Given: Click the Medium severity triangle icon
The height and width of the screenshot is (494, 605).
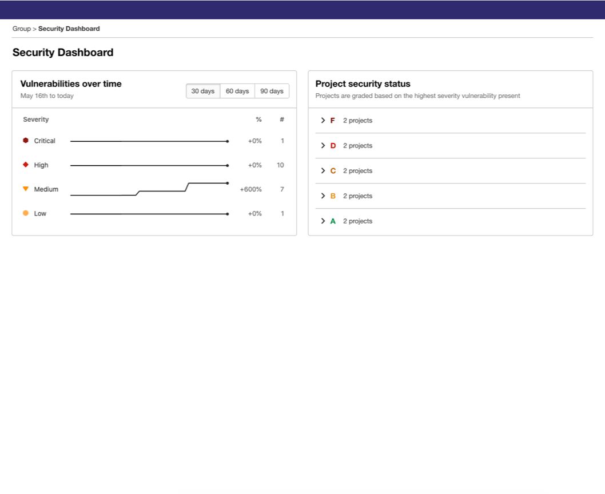Looking at the screenshot, I should [26, 189].
